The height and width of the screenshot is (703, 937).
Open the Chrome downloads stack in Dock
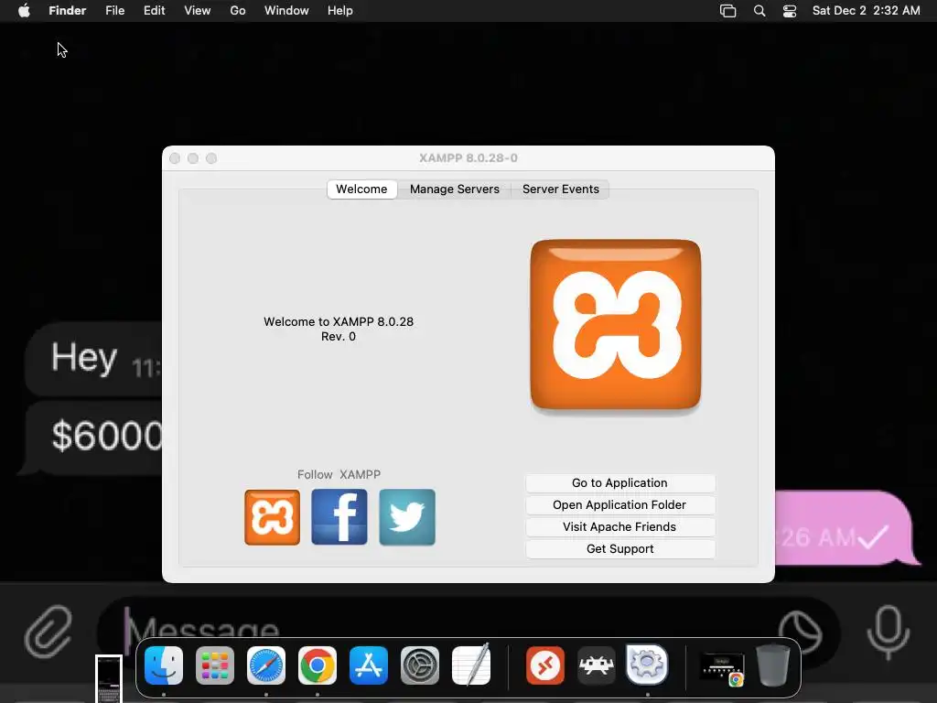pyautogui.click(x=722, y=667)
